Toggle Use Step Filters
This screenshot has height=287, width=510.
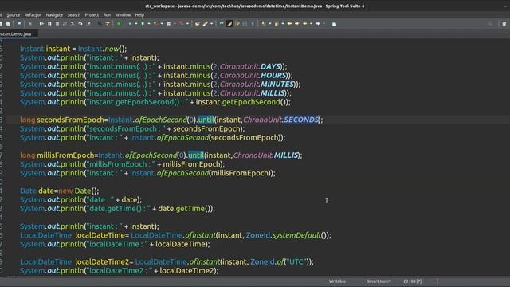(108, 23)
